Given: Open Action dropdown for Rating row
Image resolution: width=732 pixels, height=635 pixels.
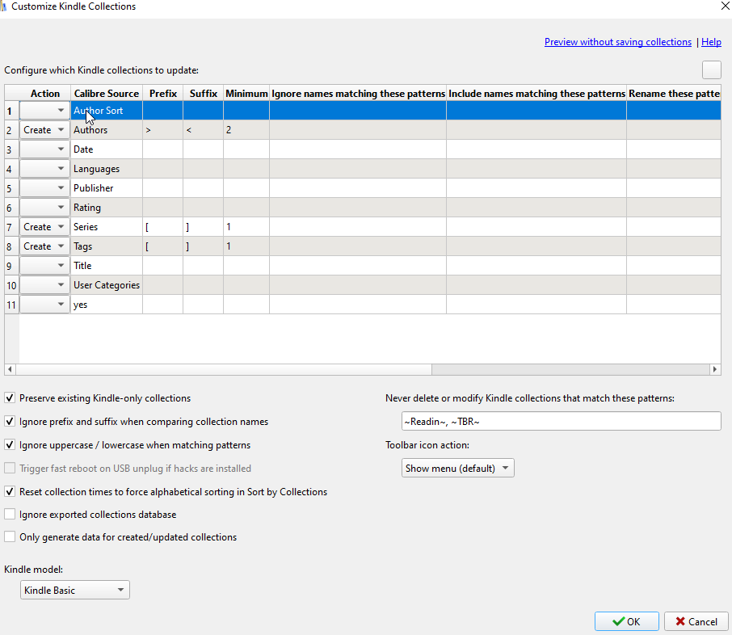Looking at the screenshot, I should pos(44,208).
